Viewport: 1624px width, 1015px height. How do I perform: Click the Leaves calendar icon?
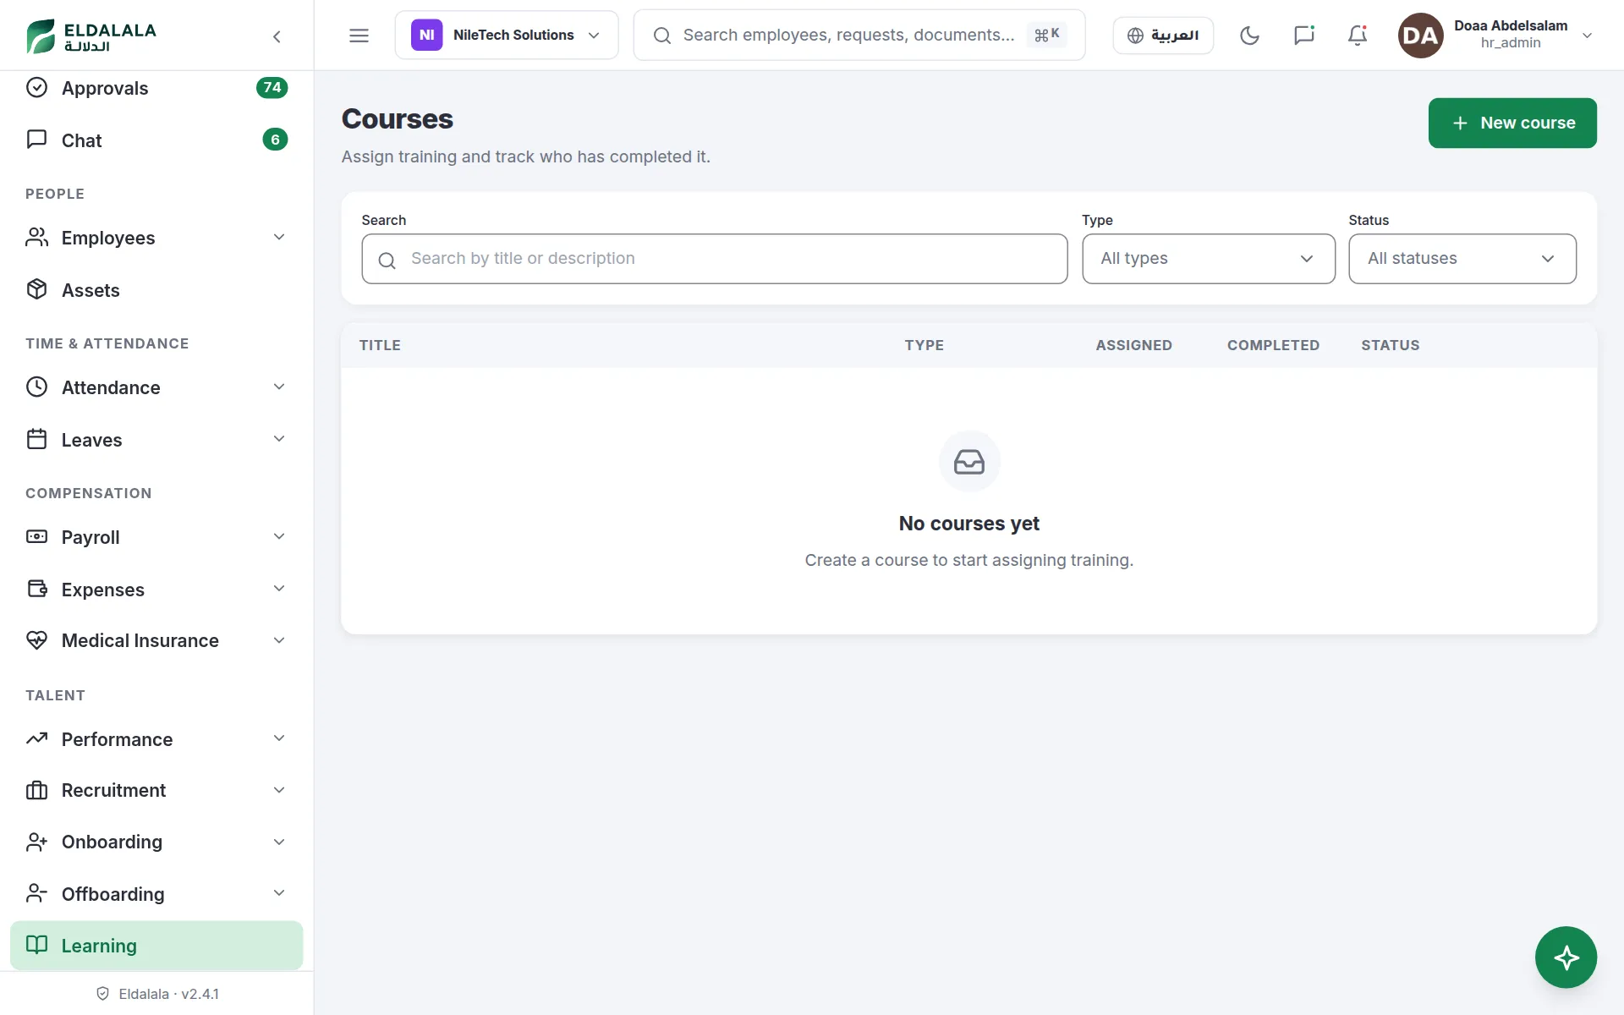coord(36,439)
